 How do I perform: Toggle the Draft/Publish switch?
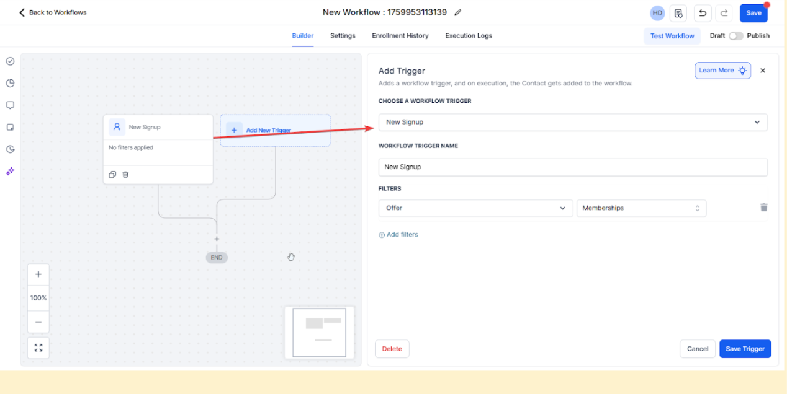click(735, 36)
